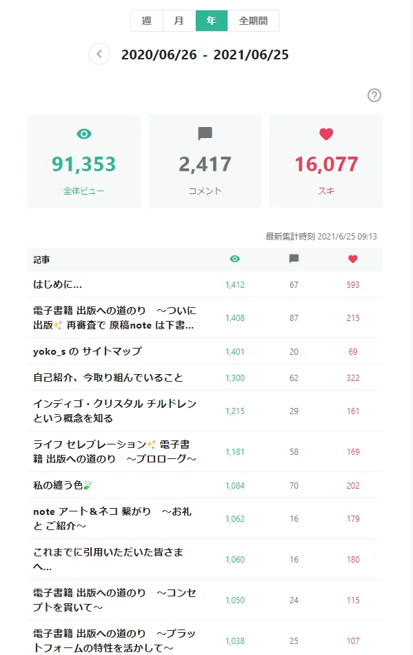413x655 pixels.
Task: Open article ライフ セレブレーション 電子書籍 プロローグ
Action: 114,451
